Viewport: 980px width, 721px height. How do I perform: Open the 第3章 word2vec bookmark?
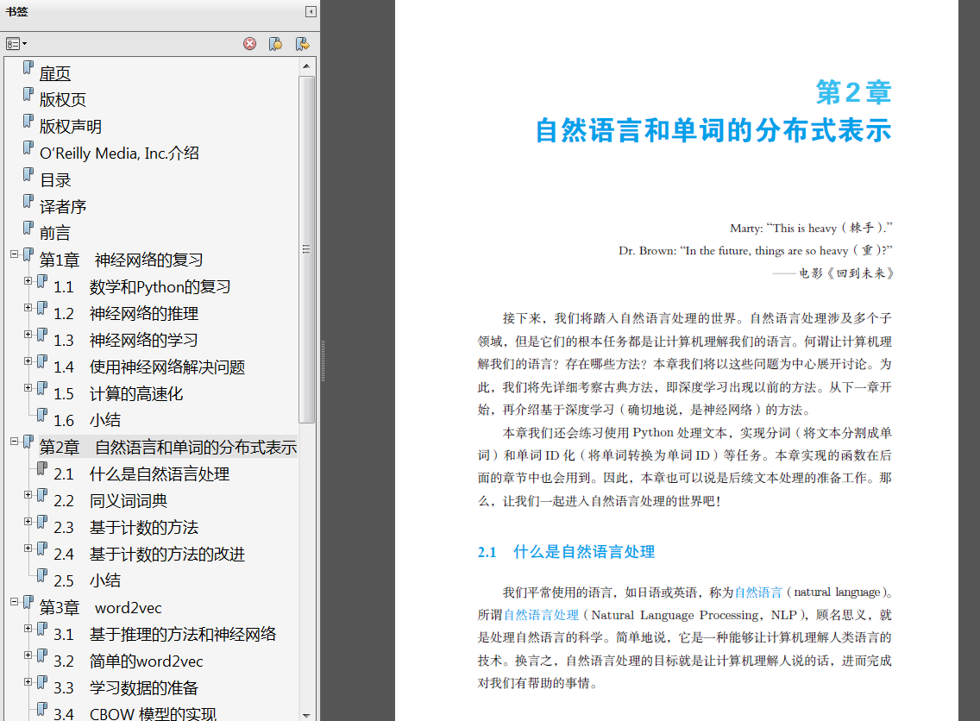point(101,608)
